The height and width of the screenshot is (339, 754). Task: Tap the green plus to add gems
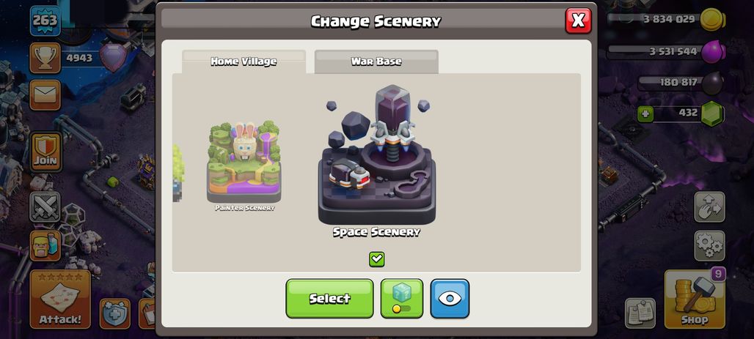[x=645, y=114]
